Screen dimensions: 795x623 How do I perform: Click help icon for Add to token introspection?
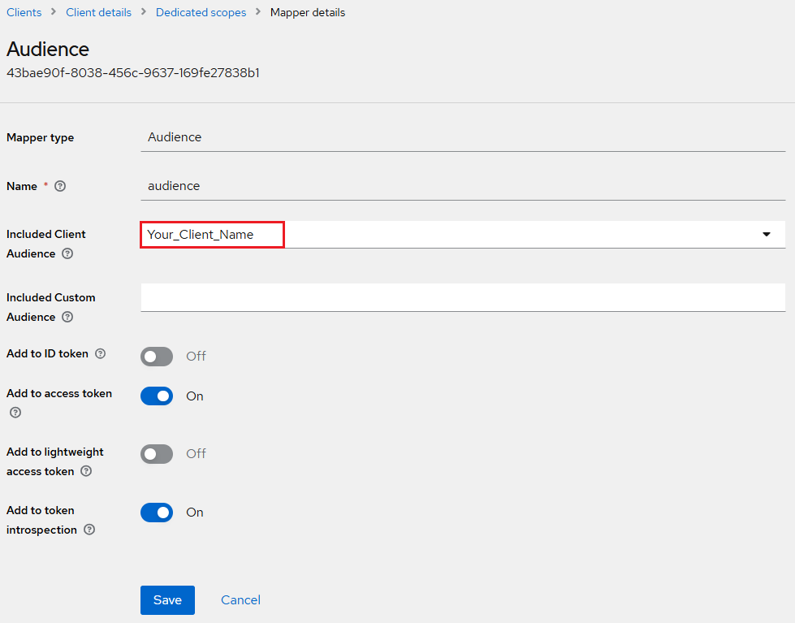[x=89, y=530]
